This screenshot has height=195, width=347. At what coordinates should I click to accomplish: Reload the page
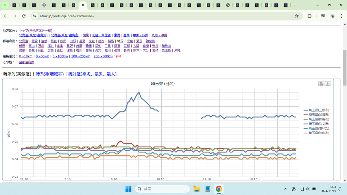(24, 16)
